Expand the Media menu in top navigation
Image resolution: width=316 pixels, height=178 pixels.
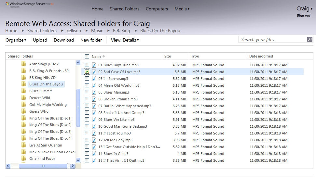(182, 9)
